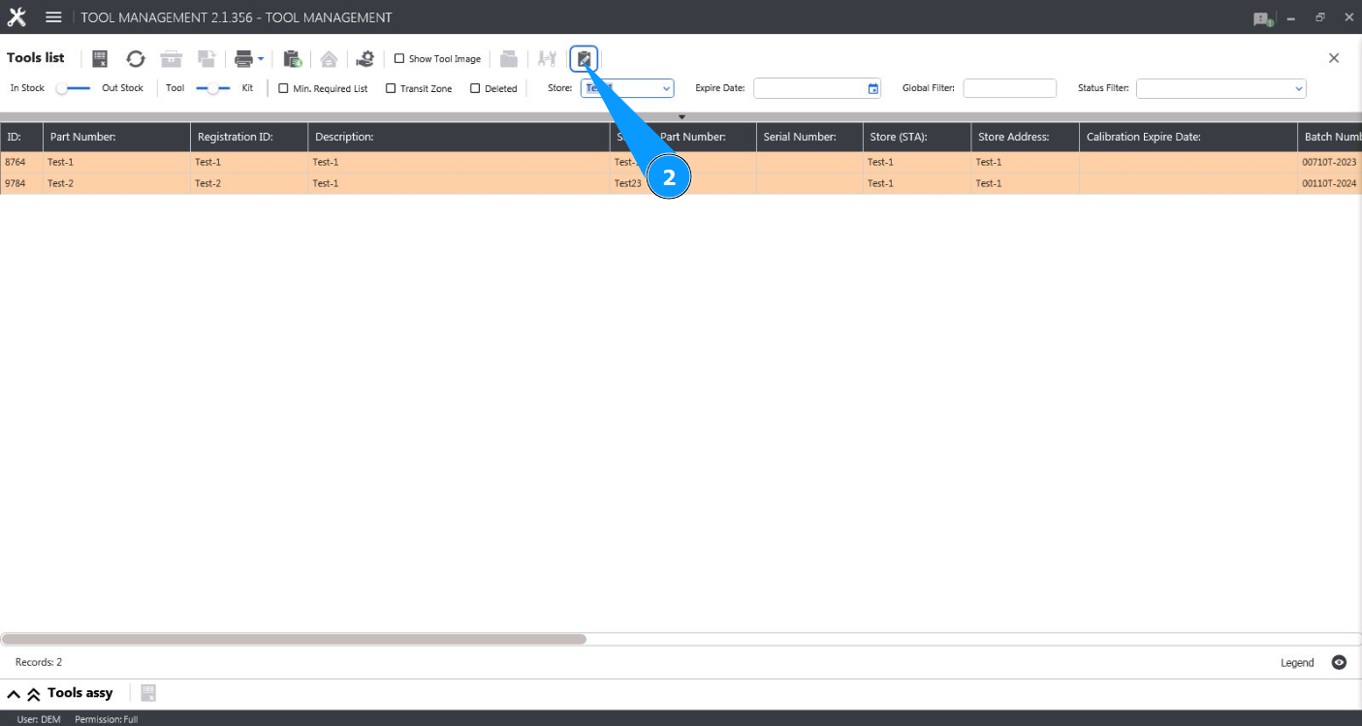Sort by the first Part Number column header
1362x726 pixels.
117,137
